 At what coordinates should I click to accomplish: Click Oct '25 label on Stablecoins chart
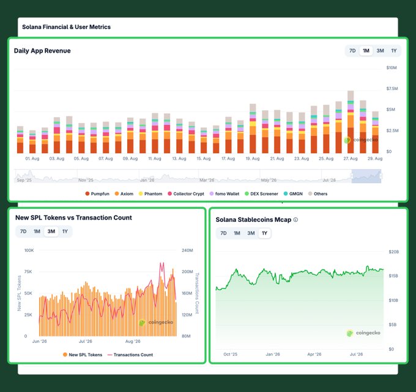pos(230,354)
